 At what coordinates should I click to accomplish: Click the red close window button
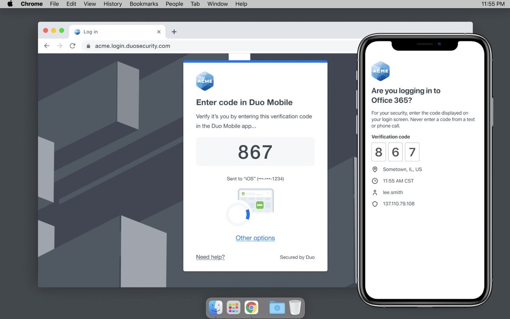click(x=45, y=31)
